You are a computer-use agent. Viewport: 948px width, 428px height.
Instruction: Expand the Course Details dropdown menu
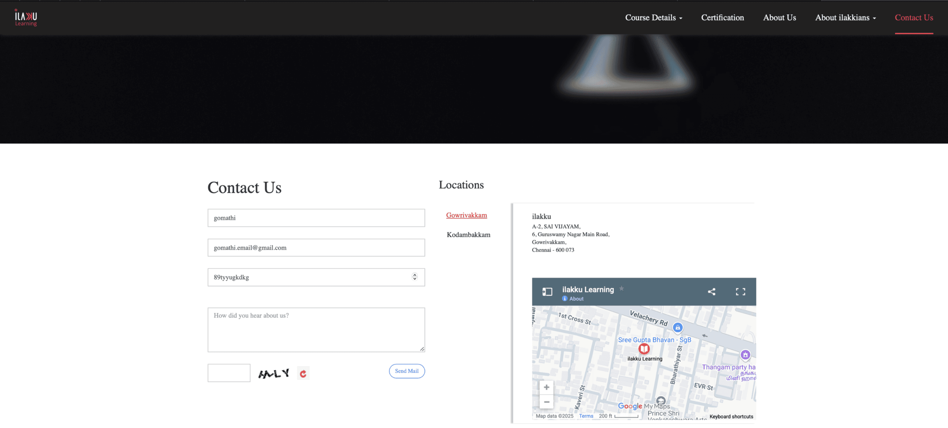click(653, 18)
